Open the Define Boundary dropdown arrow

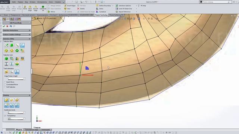(x=113, y=6)
